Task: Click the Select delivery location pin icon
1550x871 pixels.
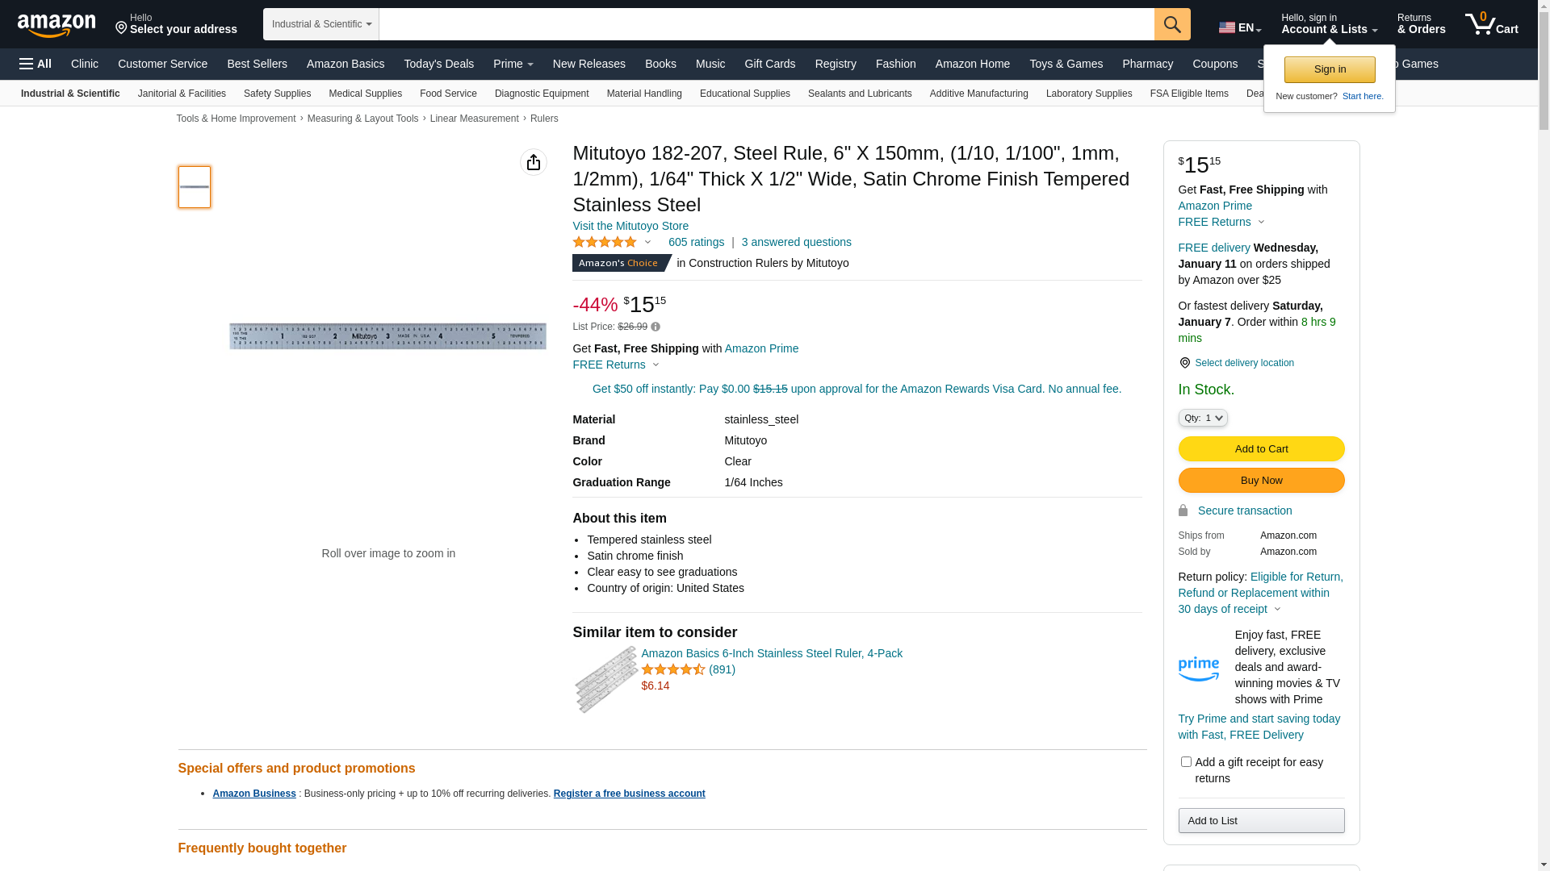Action: 1184,363
